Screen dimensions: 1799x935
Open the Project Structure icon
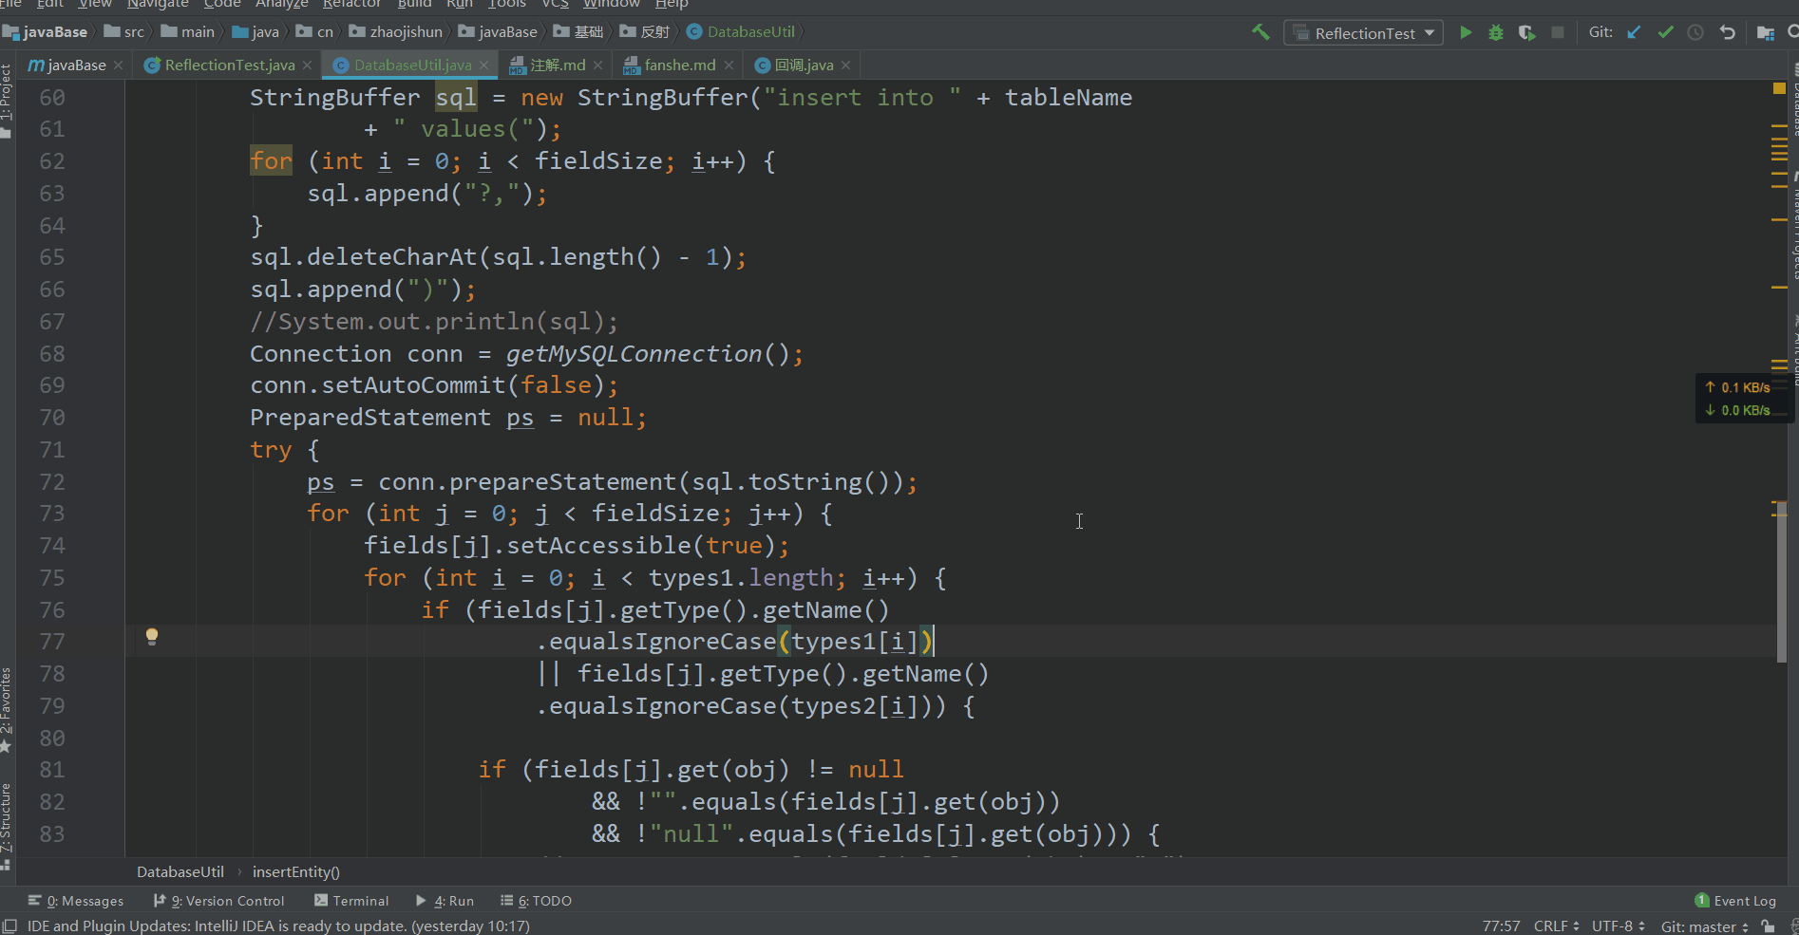click(x=1765, y=33)
